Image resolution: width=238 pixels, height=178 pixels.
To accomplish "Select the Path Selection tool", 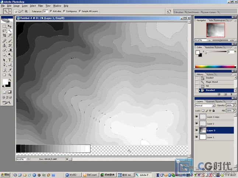I will 4,60.
